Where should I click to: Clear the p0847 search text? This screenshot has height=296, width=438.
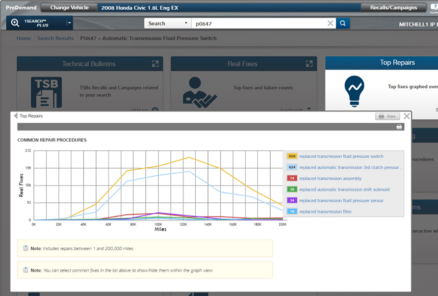330,23
